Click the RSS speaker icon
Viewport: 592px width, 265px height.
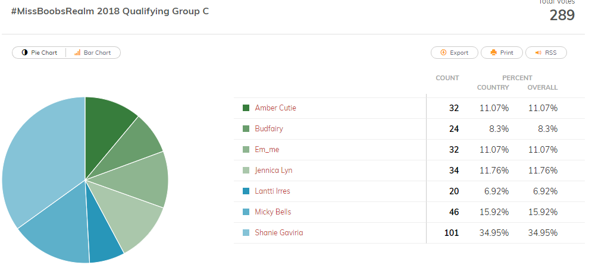(x=538, y=53)
